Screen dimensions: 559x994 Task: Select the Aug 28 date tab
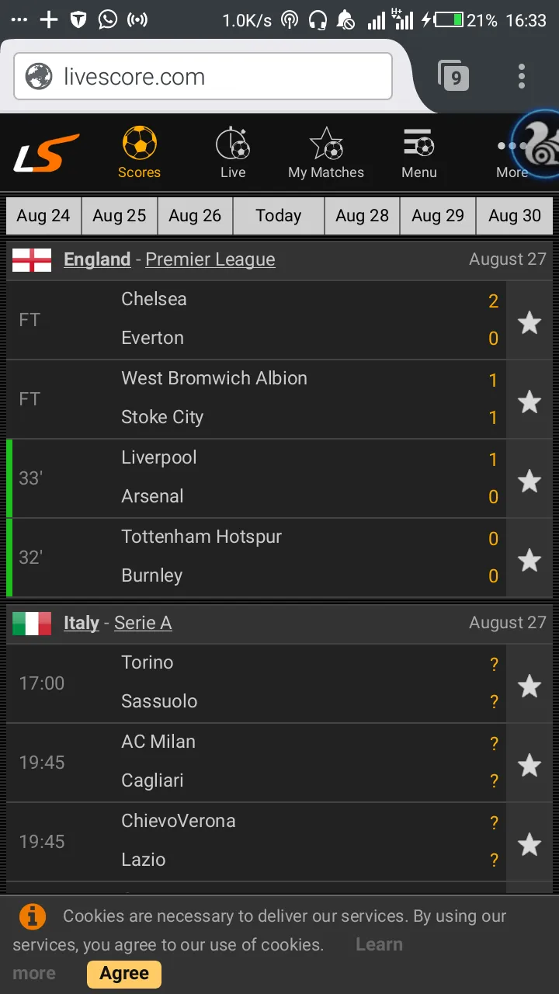(x=362, y=216)
